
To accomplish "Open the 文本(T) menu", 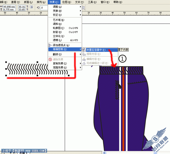I will coord(79,2).
